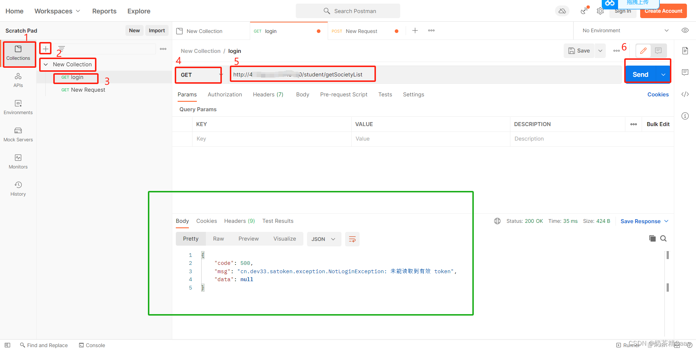Screen dimensions: 696x350
Task: Click the New button in Scratch Pad
Action: click(134, 30)
